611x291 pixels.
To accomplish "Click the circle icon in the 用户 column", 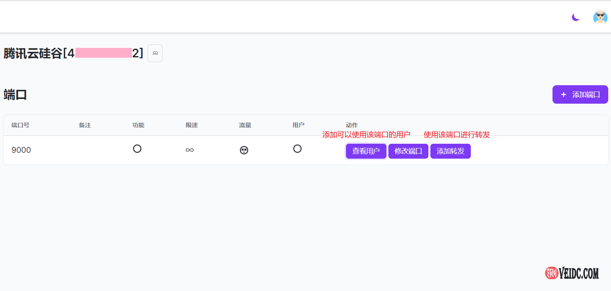I will [x=297, y=149].
